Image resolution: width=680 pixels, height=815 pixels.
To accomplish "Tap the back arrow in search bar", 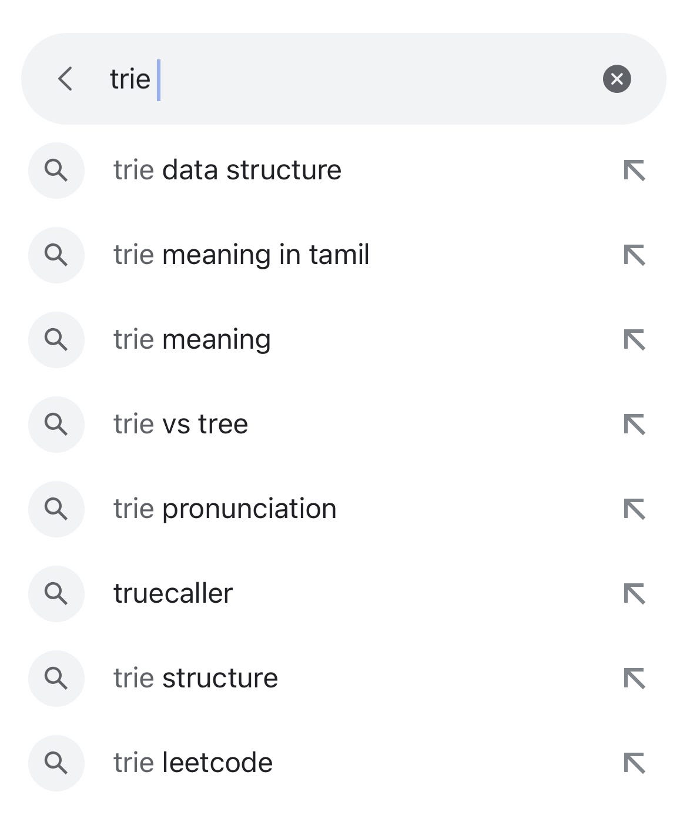I will pos(65,79).
